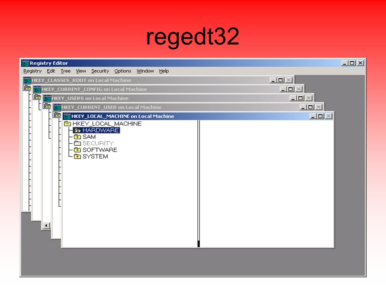The width and height of the screenshot is (386, 289).
Task: Click the HKEY_CURRENT_CONFIG window system icon
Action: 37,89
